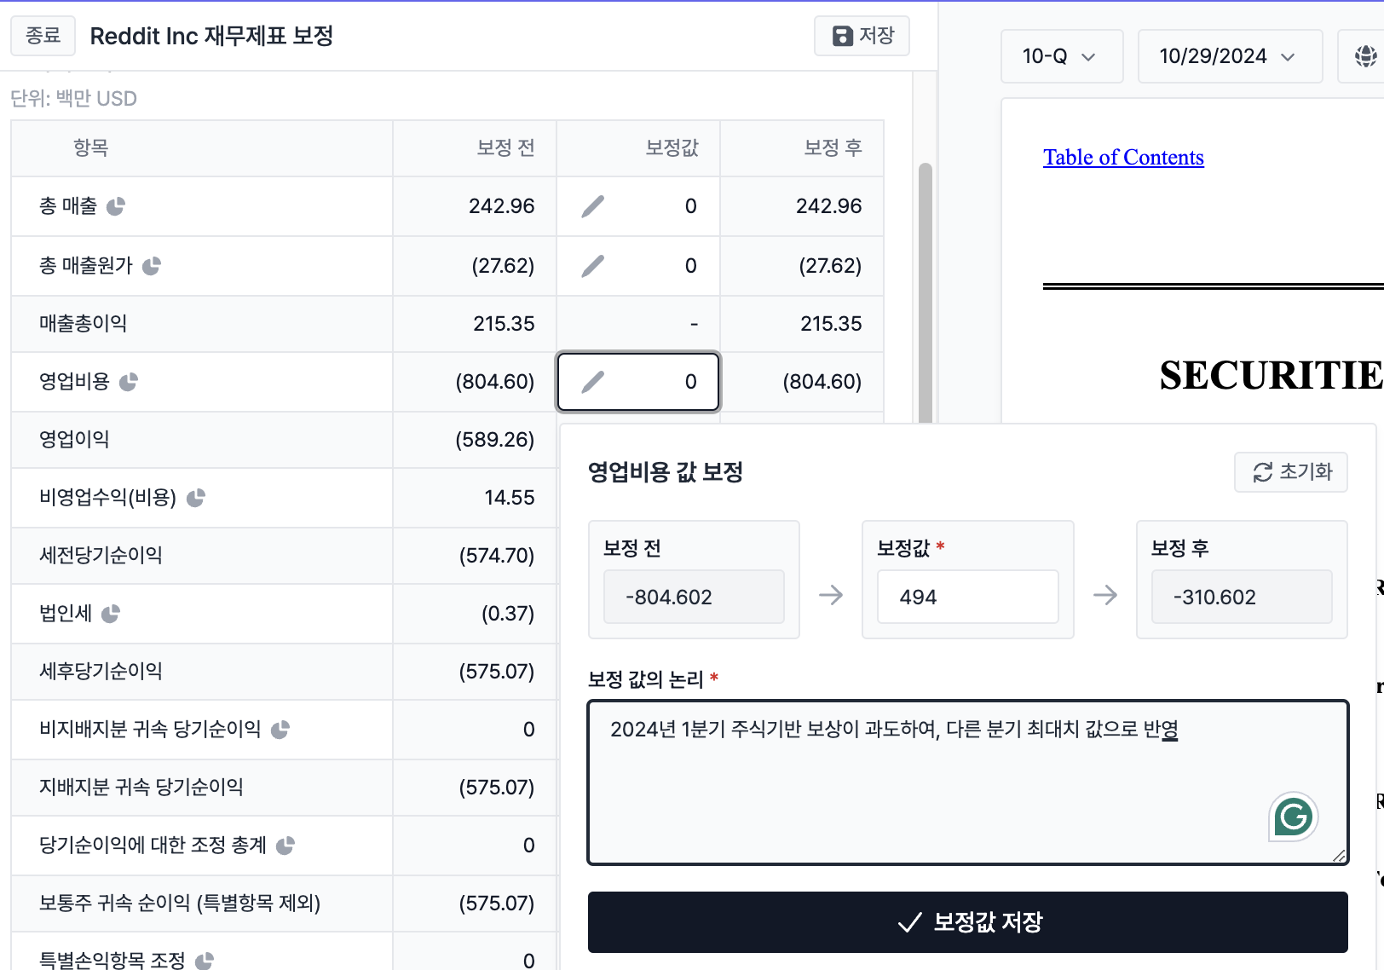This screenshot has height=970, width=1384.
Task: Click pie chart icon next to 법인세
Action: [111, 614]
